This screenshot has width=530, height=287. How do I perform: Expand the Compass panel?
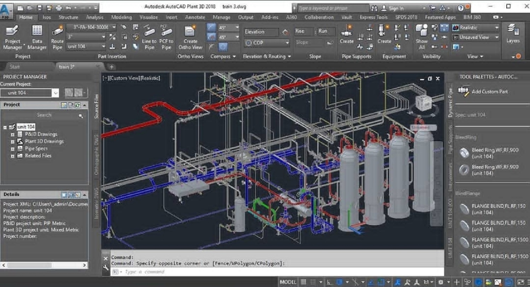223,56
